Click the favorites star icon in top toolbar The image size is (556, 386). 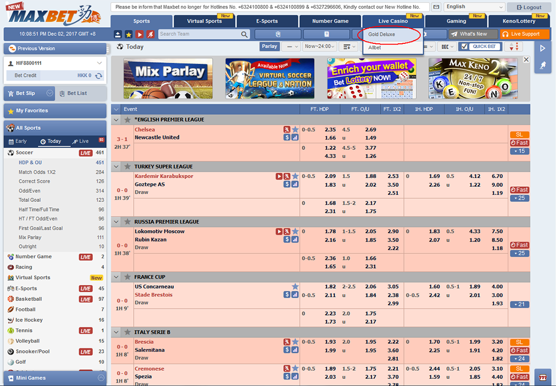[x=128, y=34]
